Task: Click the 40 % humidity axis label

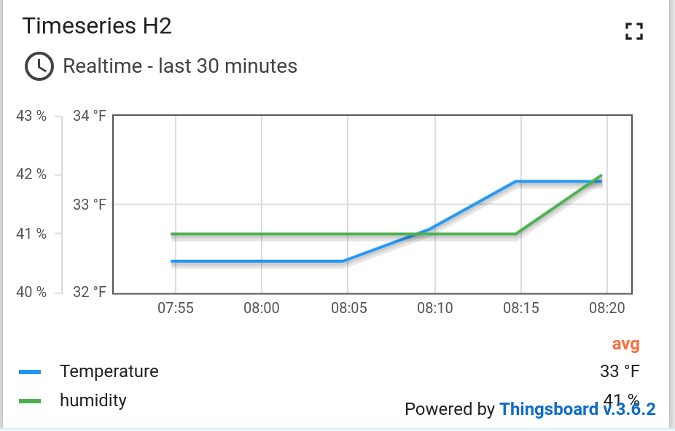Action: [31, 292]
